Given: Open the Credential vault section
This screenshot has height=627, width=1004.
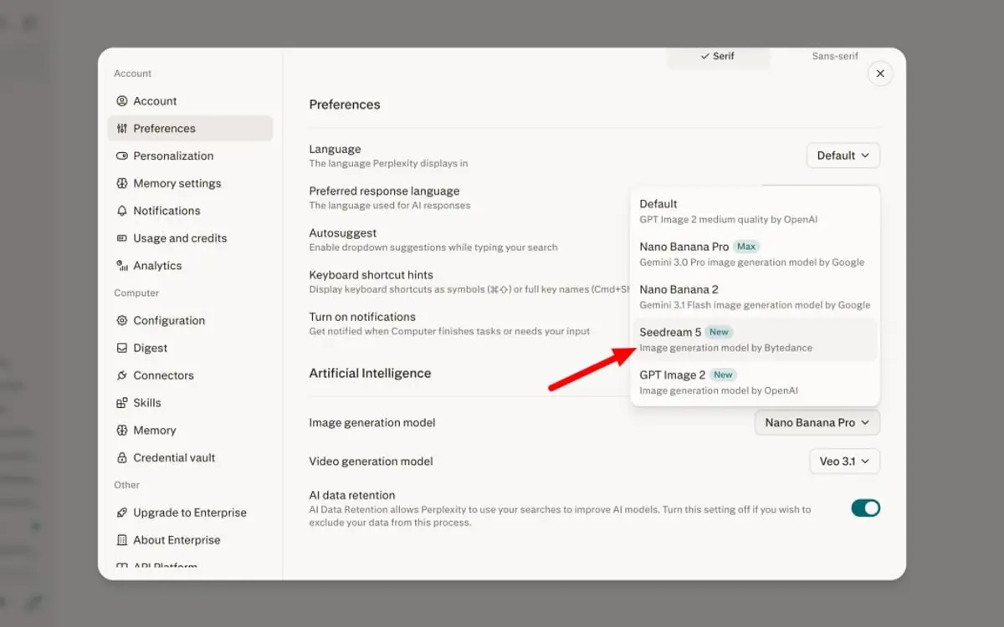Looking at the screenshot, I should coord(190,458).
